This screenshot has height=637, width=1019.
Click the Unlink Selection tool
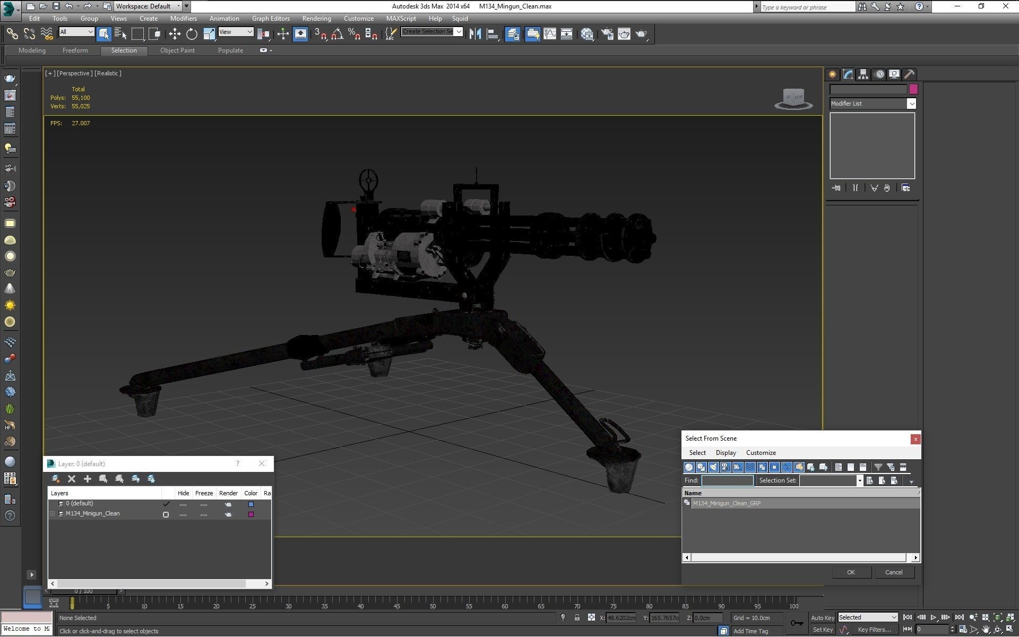tap(29, 34)
